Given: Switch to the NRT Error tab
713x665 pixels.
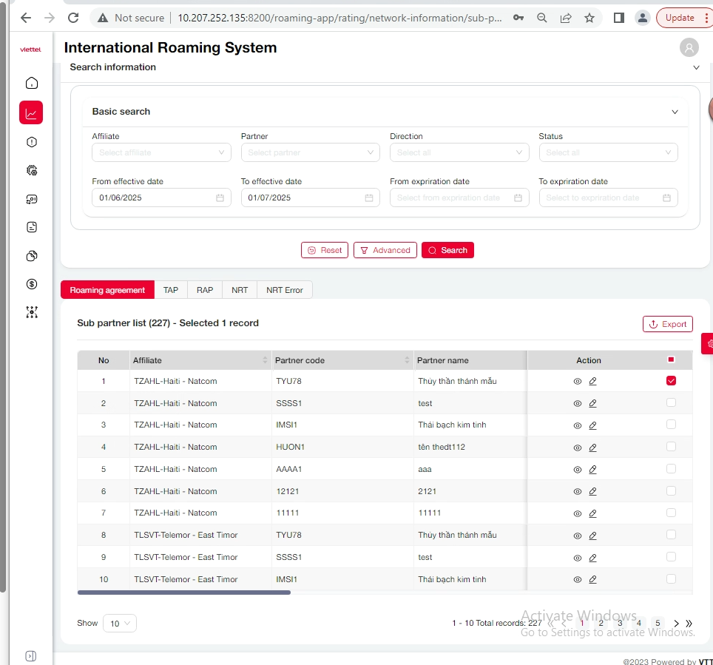Looking at the screenshot, I should (285, 290).
